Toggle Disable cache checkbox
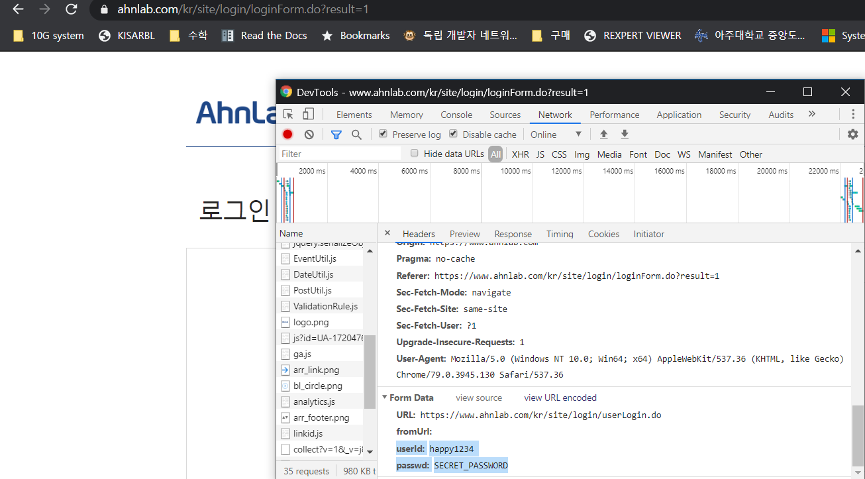Image resolution: width=865 pixels, height=479 pixels. pos(453,134)
